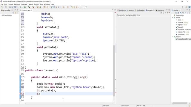Click the magnifier search icon at top right
191x107 pixels.
click(182, 7)
